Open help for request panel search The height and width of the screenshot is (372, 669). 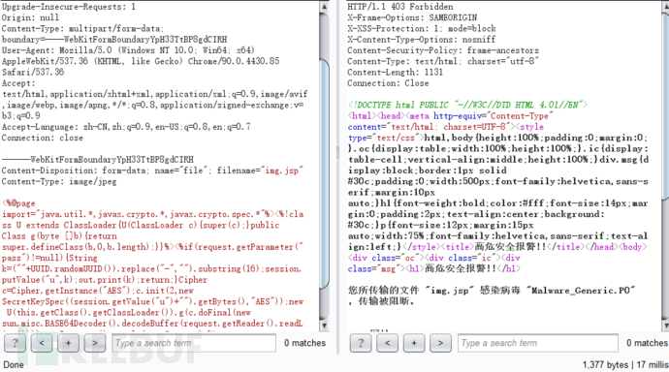coord(15,343)
